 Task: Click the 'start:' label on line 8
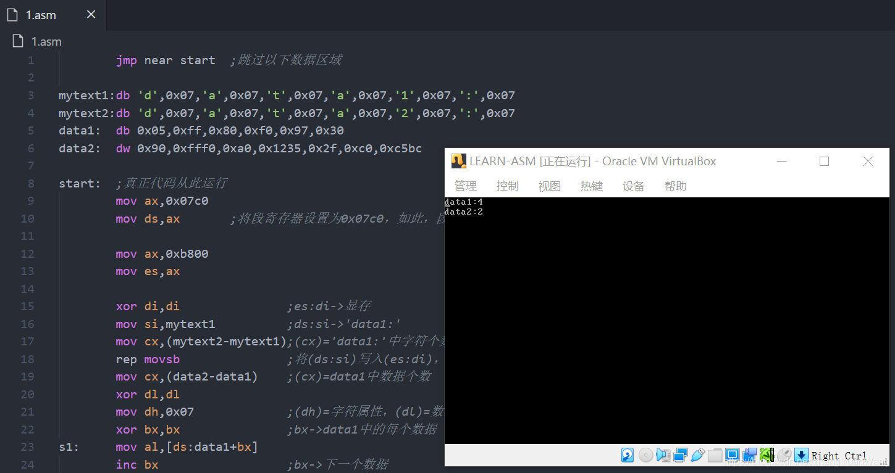(x=80, y=184)
